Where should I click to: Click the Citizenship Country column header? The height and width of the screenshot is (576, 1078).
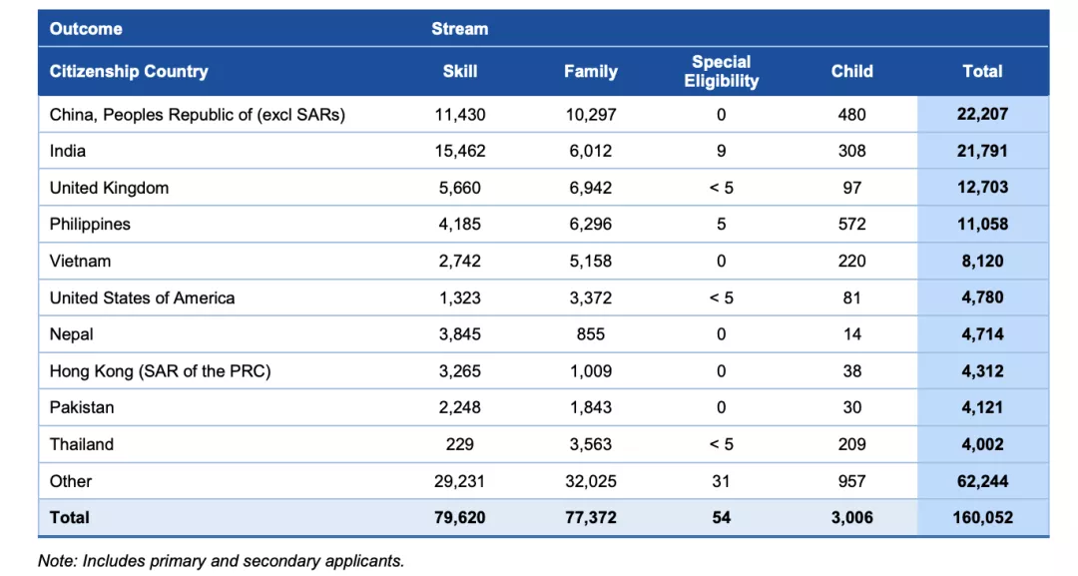click(129, 71)
